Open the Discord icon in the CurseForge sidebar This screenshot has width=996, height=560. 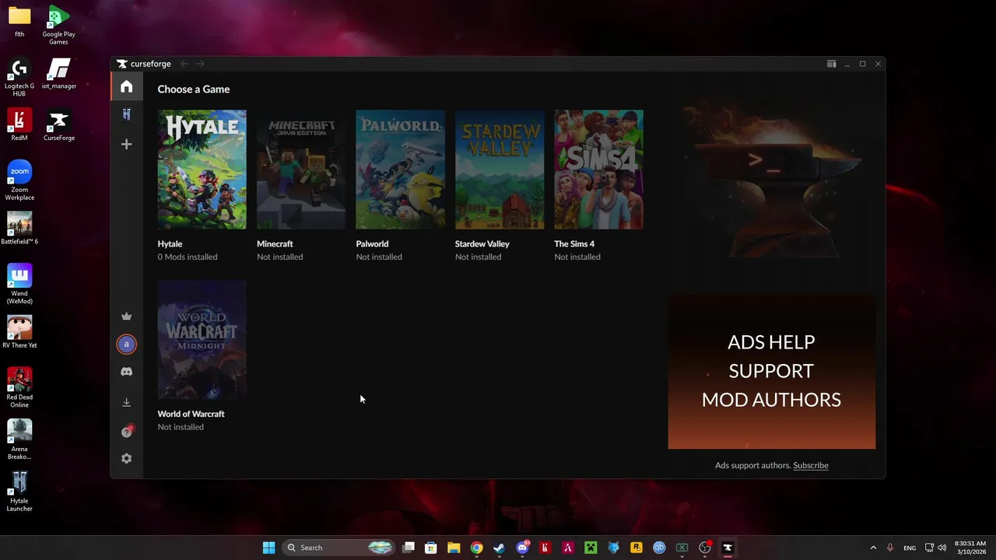(126, 372)
